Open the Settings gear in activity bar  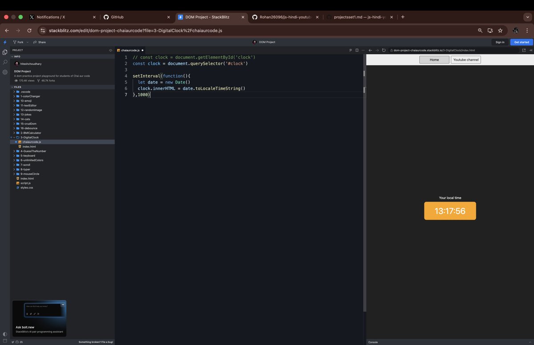point(5,72)
